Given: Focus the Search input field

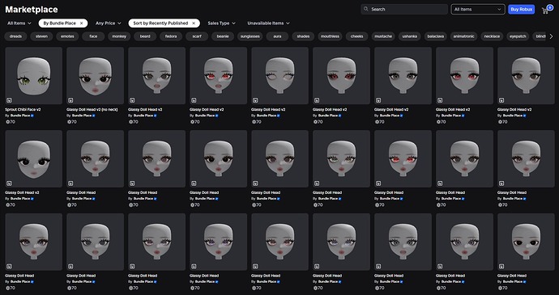Looking at the screenshot, I should [x=404, y=9].
